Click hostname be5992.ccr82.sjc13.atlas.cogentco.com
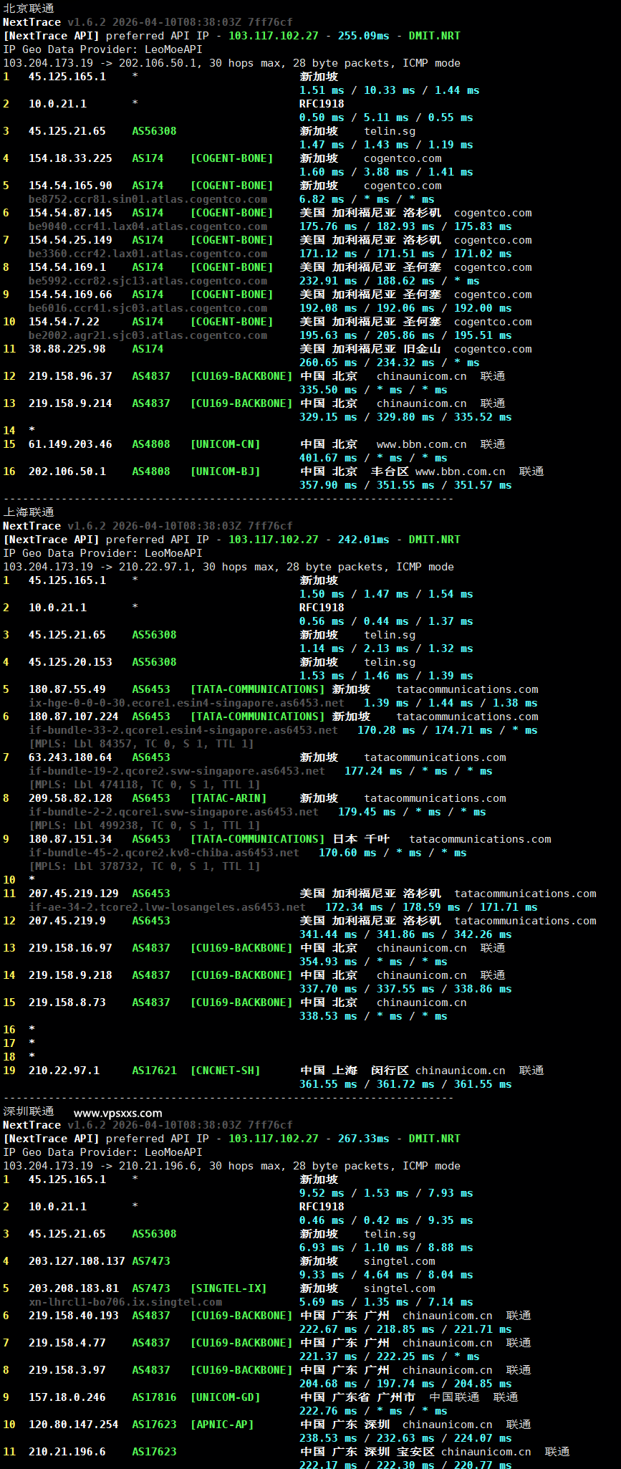 [148, 281]
